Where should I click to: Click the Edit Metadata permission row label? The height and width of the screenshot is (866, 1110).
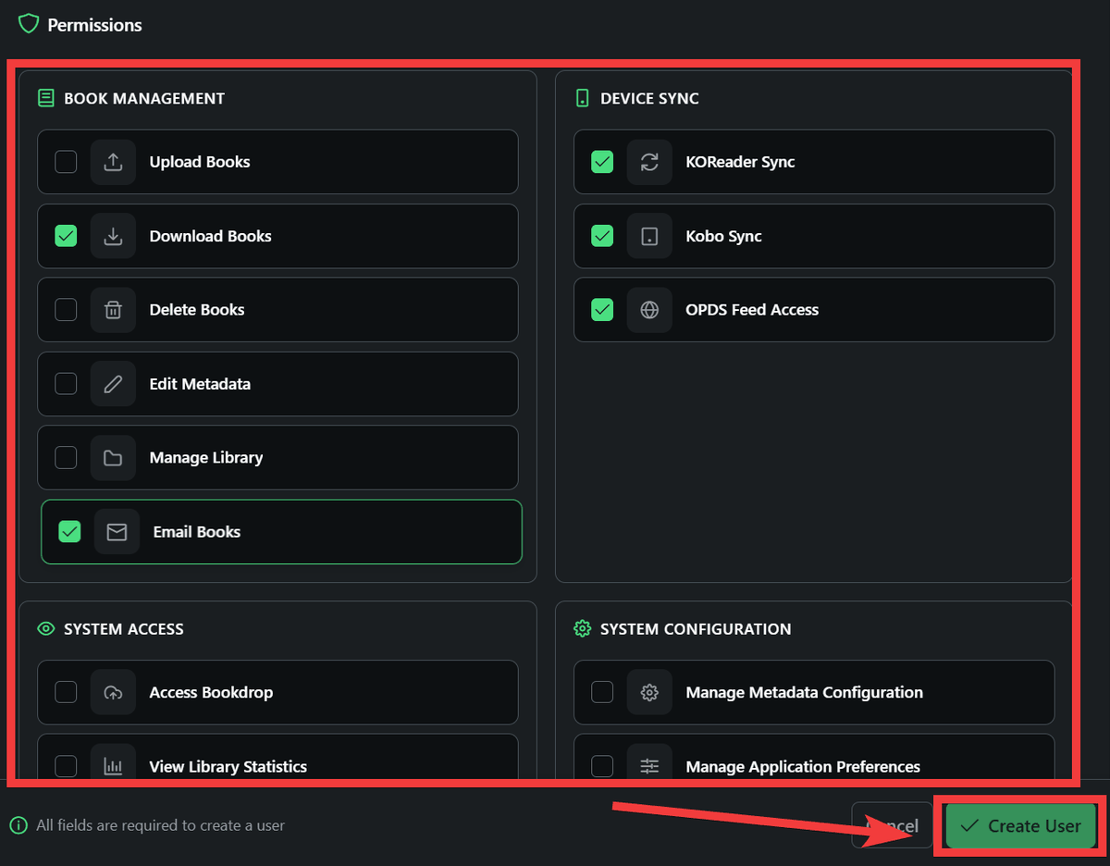pos(200,384)
